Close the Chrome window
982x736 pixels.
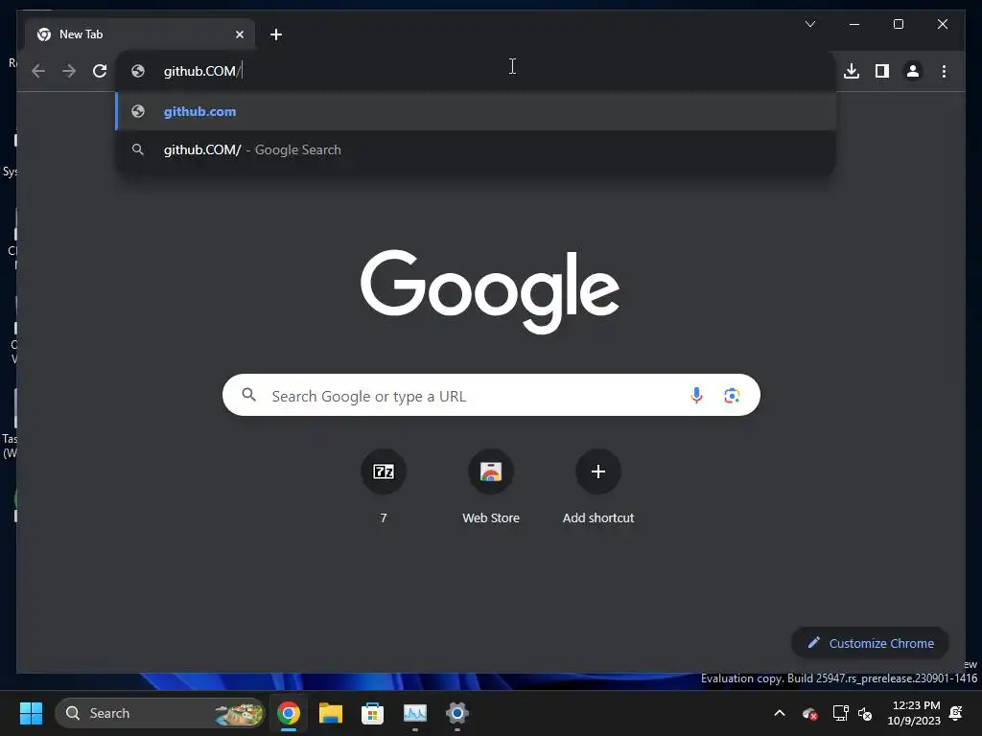pos(942,24)
